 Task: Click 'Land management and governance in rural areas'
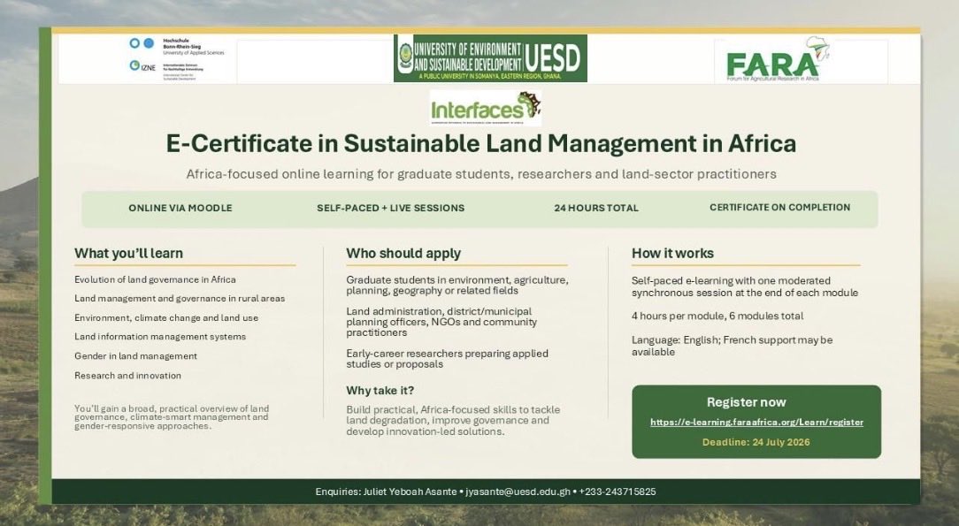(x=180, y=299)
